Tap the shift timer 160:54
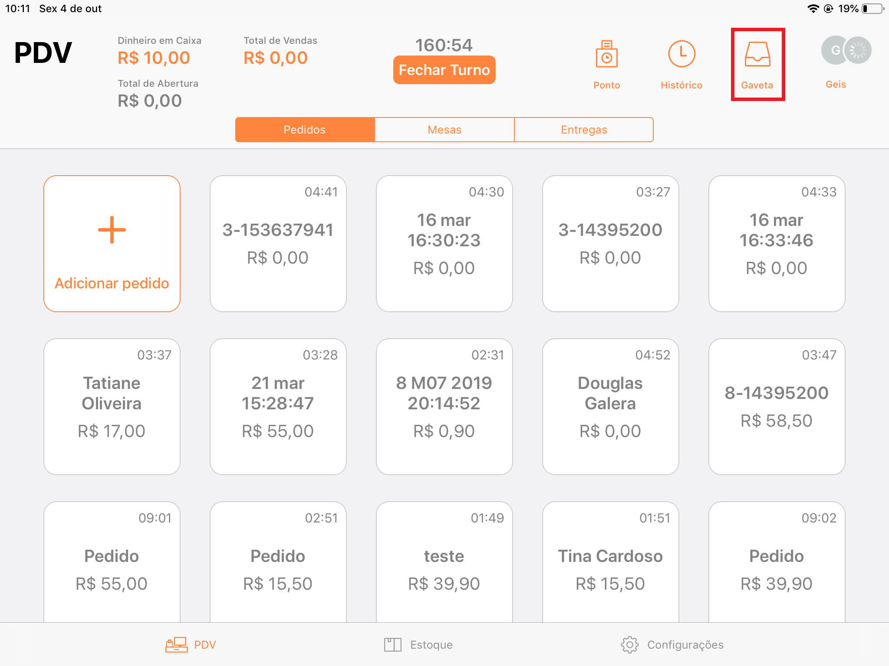The height and width of the screenshot is (666, 889). (444, 45)
